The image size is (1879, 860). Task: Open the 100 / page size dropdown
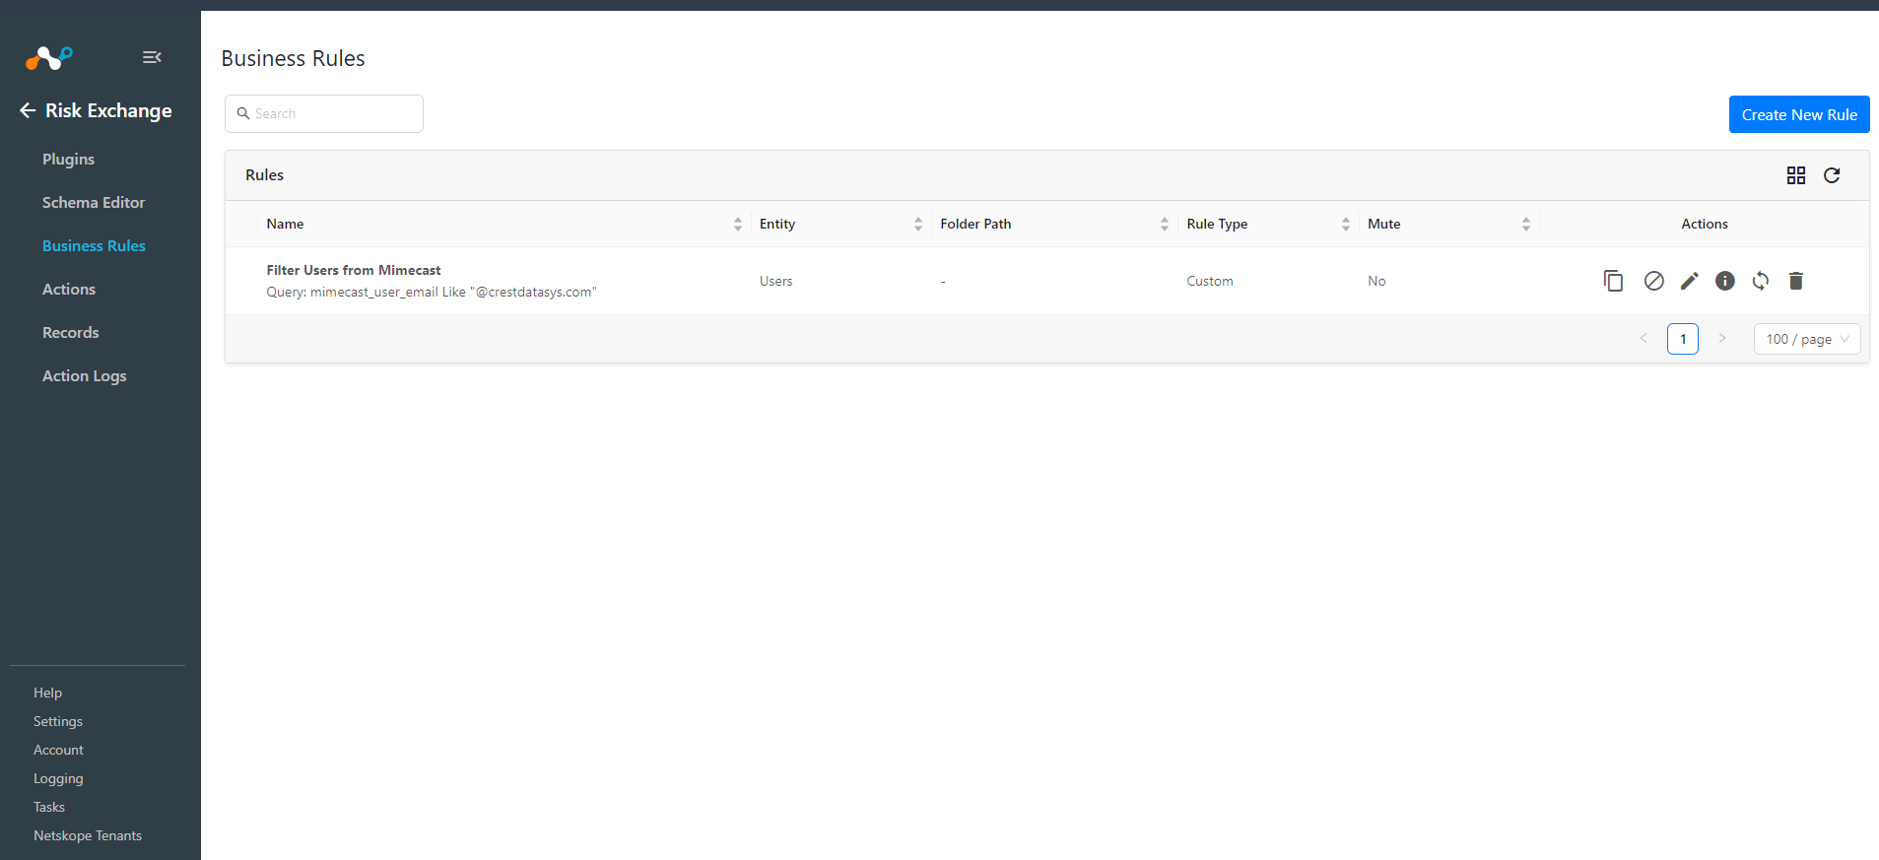coord(1807,339)
